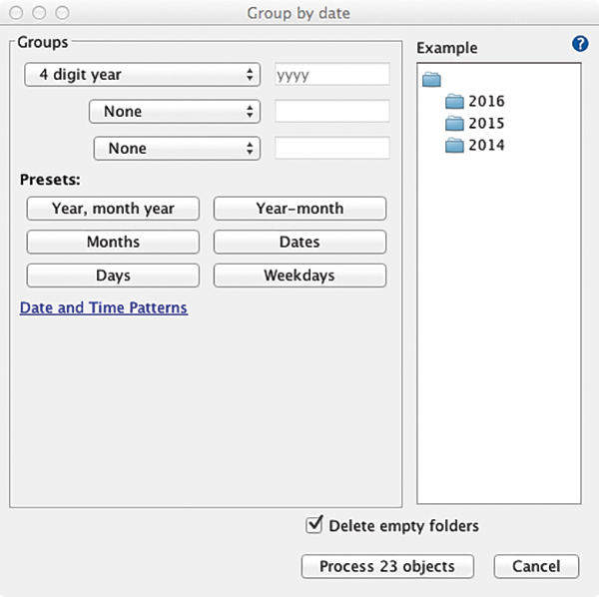Open the Date and Time Patterns link
This screenshot has width=599, height=597.
point(104,307)
